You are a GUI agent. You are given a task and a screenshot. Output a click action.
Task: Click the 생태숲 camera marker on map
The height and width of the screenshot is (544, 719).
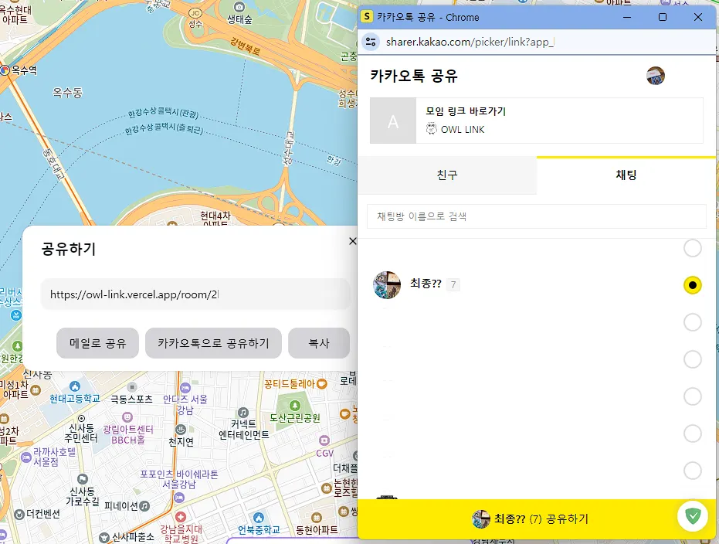pos(239,7)
